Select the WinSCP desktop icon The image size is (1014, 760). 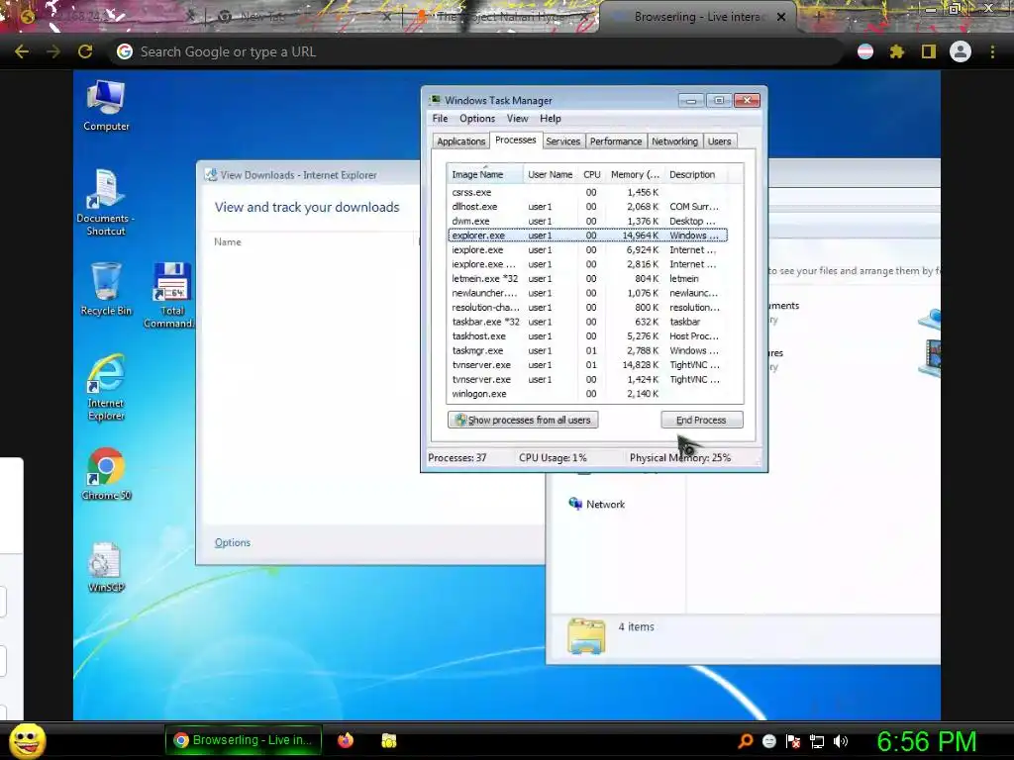(106, 567)
